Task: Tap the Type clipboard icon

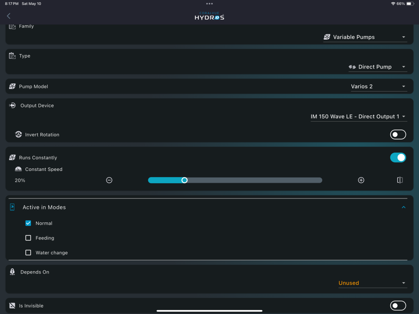Action: [x=12, y=56]
